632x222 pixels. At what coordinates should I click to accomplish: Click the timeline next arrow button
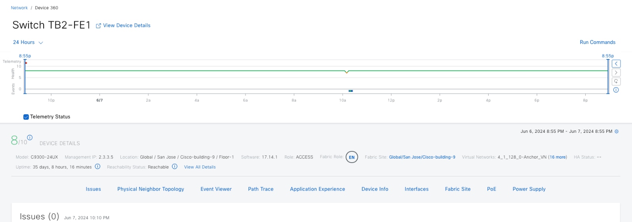pos(616,73)
